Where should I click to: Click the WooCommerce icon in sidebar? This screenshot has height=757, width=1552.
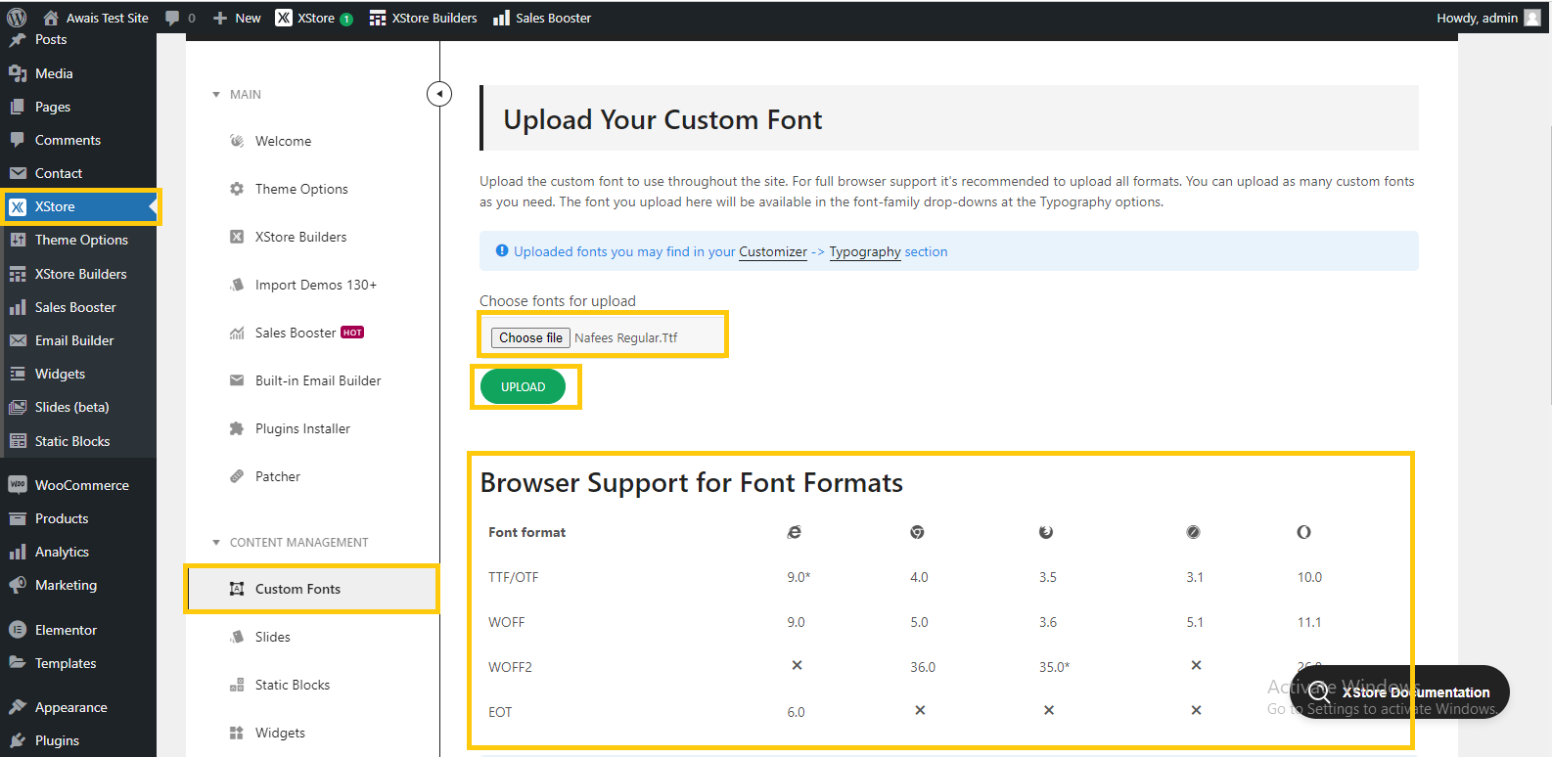18,485
